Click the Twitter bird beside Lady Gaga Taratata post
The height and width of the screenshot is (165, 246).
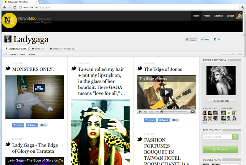pyautogui.click(x=8, y=144)
